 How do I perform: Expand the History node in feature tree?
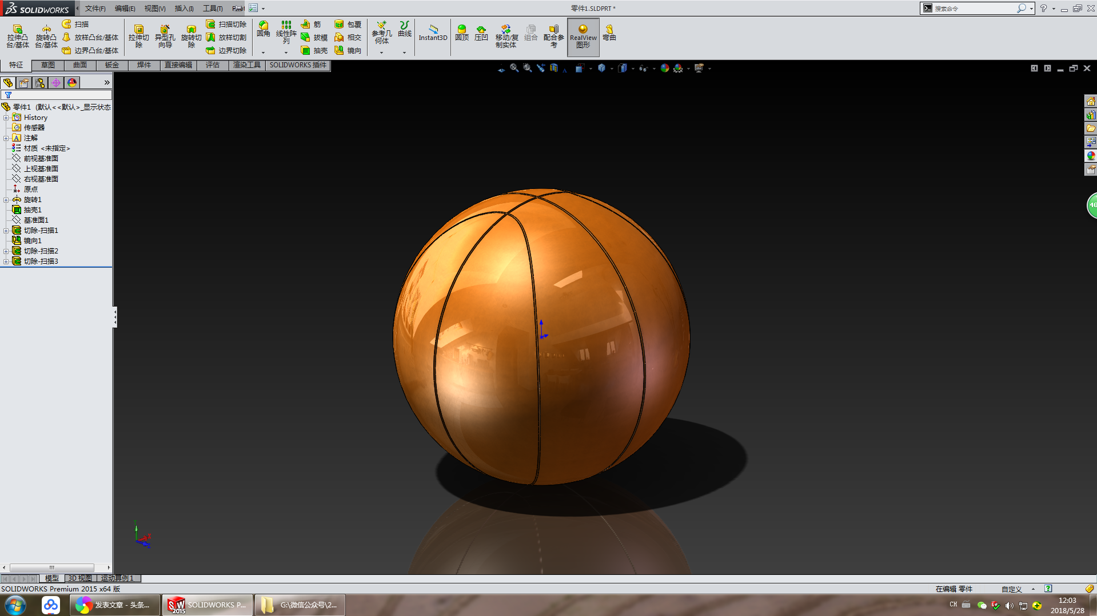[x=6, y=118]
